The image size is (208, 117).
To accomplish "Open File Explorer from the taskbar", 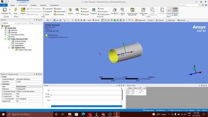I will [70, 114].
